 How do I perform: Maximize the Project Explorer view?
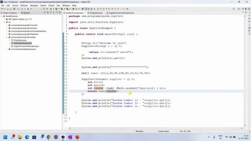click(60, 13)
